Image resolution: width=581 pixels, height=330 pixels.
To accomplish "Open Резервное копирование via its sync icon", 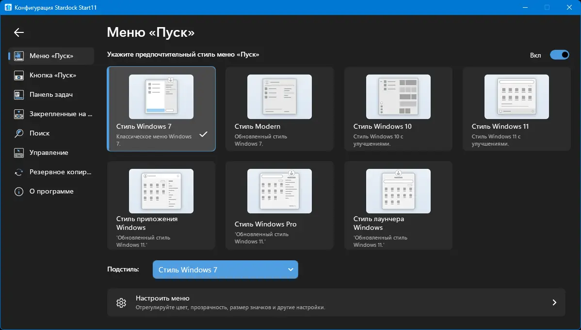I will point(19,172).
